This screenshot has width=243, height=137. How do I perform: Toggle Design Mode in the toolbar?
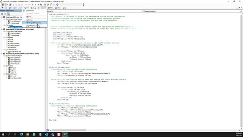point(41,5)
